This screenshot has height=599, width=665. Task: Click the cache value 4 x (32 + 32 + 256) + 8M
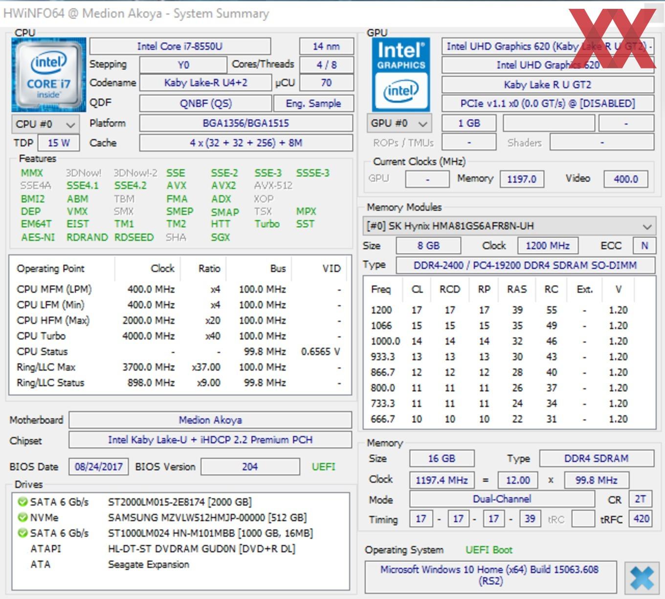point(246,143)
